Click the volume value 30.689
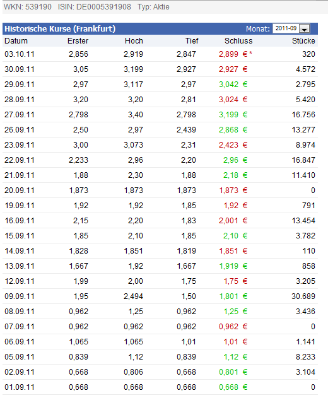Viewport: 328px width, 398px height. [x=303, y=296]
